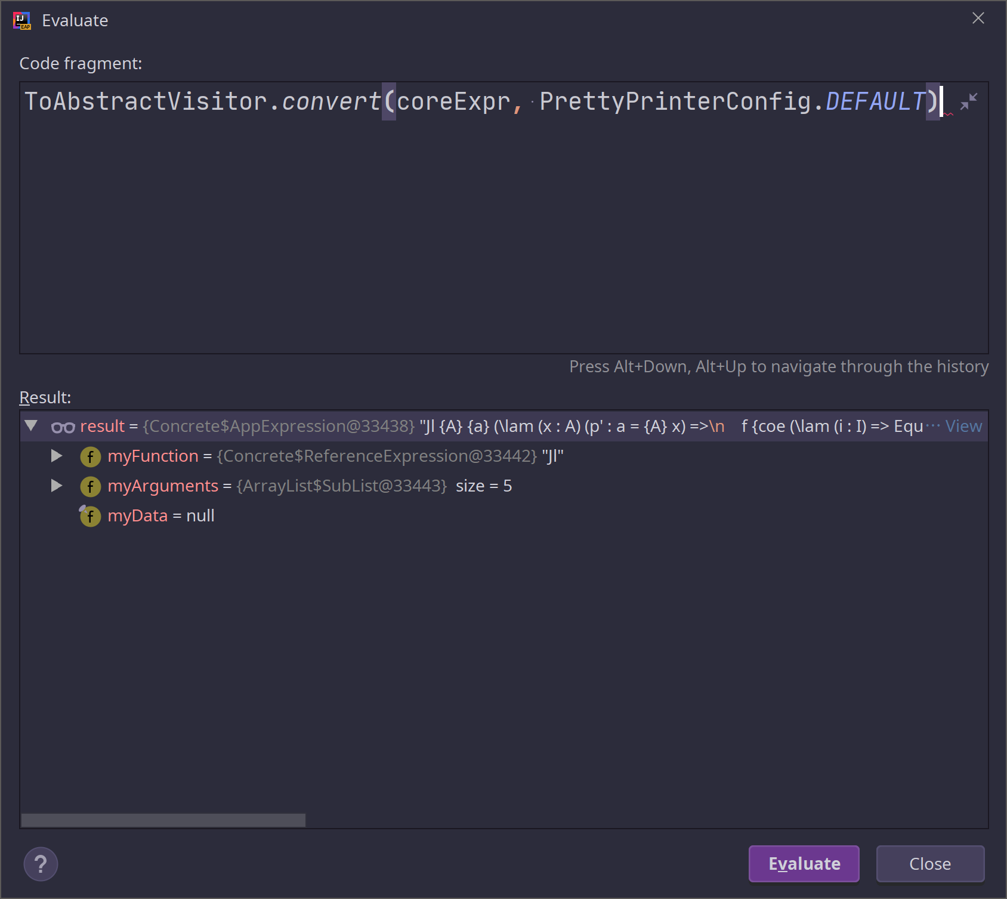Click the Close button

pos(930,864)
